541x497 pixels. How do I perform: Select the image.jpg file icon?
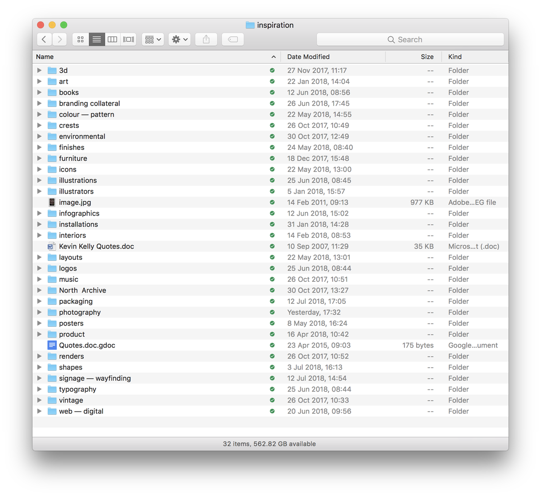click(x=52, y=202)
